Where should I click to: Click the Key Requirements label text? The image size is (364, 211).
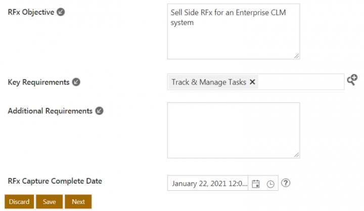click(x=38, y=82)
